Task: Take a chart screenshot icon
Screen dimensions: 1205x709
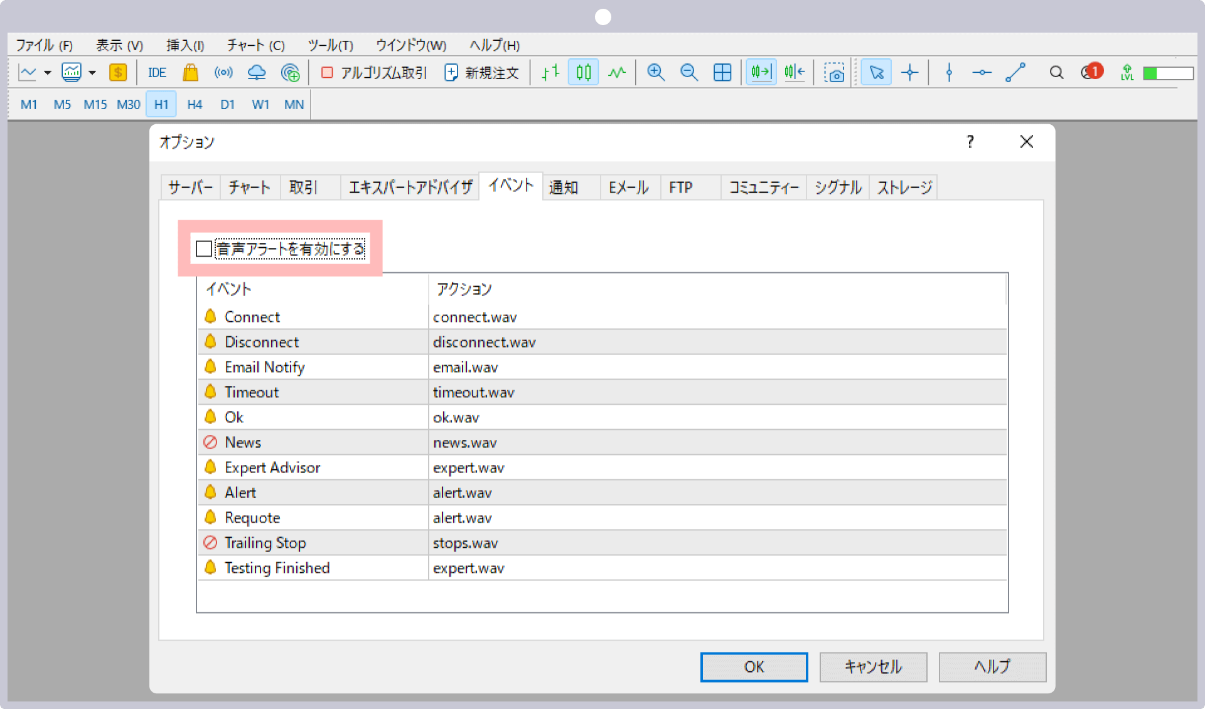Action: 834,73
